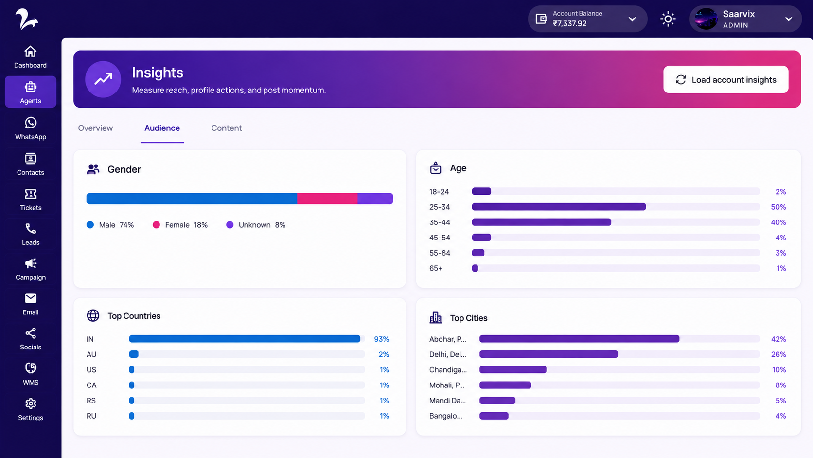Click the Saarvix profile avatar
Viewport: 813px width, 458px height.
click(706, 19)
